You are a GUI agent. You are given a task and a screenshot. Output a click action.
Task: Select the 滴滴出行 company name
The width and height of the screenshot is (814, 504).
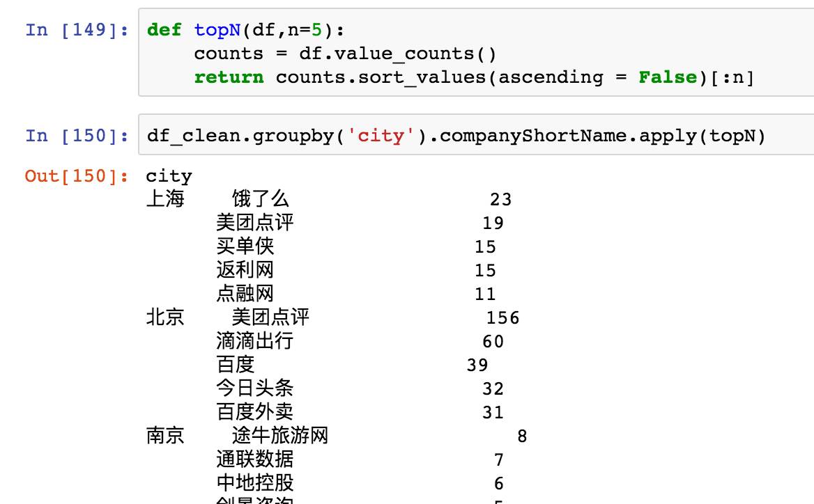(x=255, y=341)
